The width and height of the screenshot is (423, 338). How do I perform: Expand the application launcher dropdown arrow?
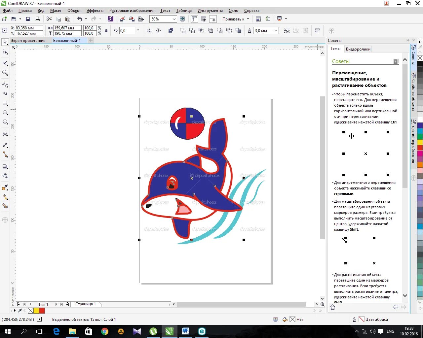point(286,19)
